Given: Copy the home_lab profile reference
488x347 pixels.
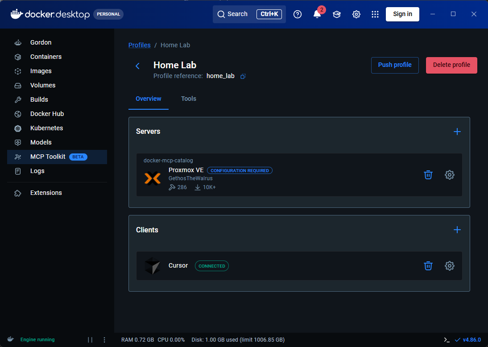Looking at the screenshot, I should pos(243,76).
